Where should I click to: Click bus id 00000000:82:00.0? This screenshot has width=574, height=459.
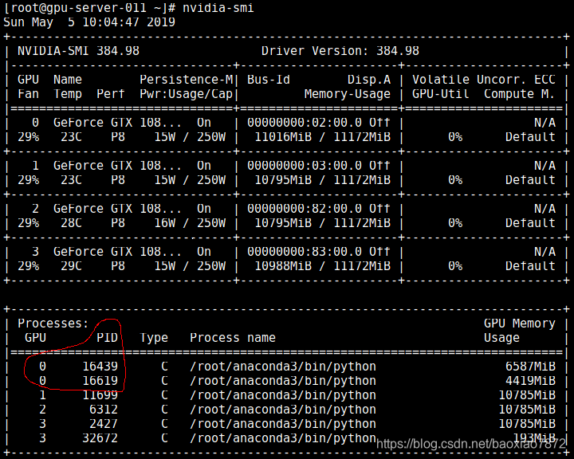pyautogui.click(x=305, y=208)
